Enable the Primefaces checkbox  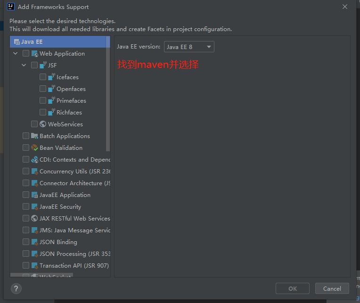pos(43,100)
